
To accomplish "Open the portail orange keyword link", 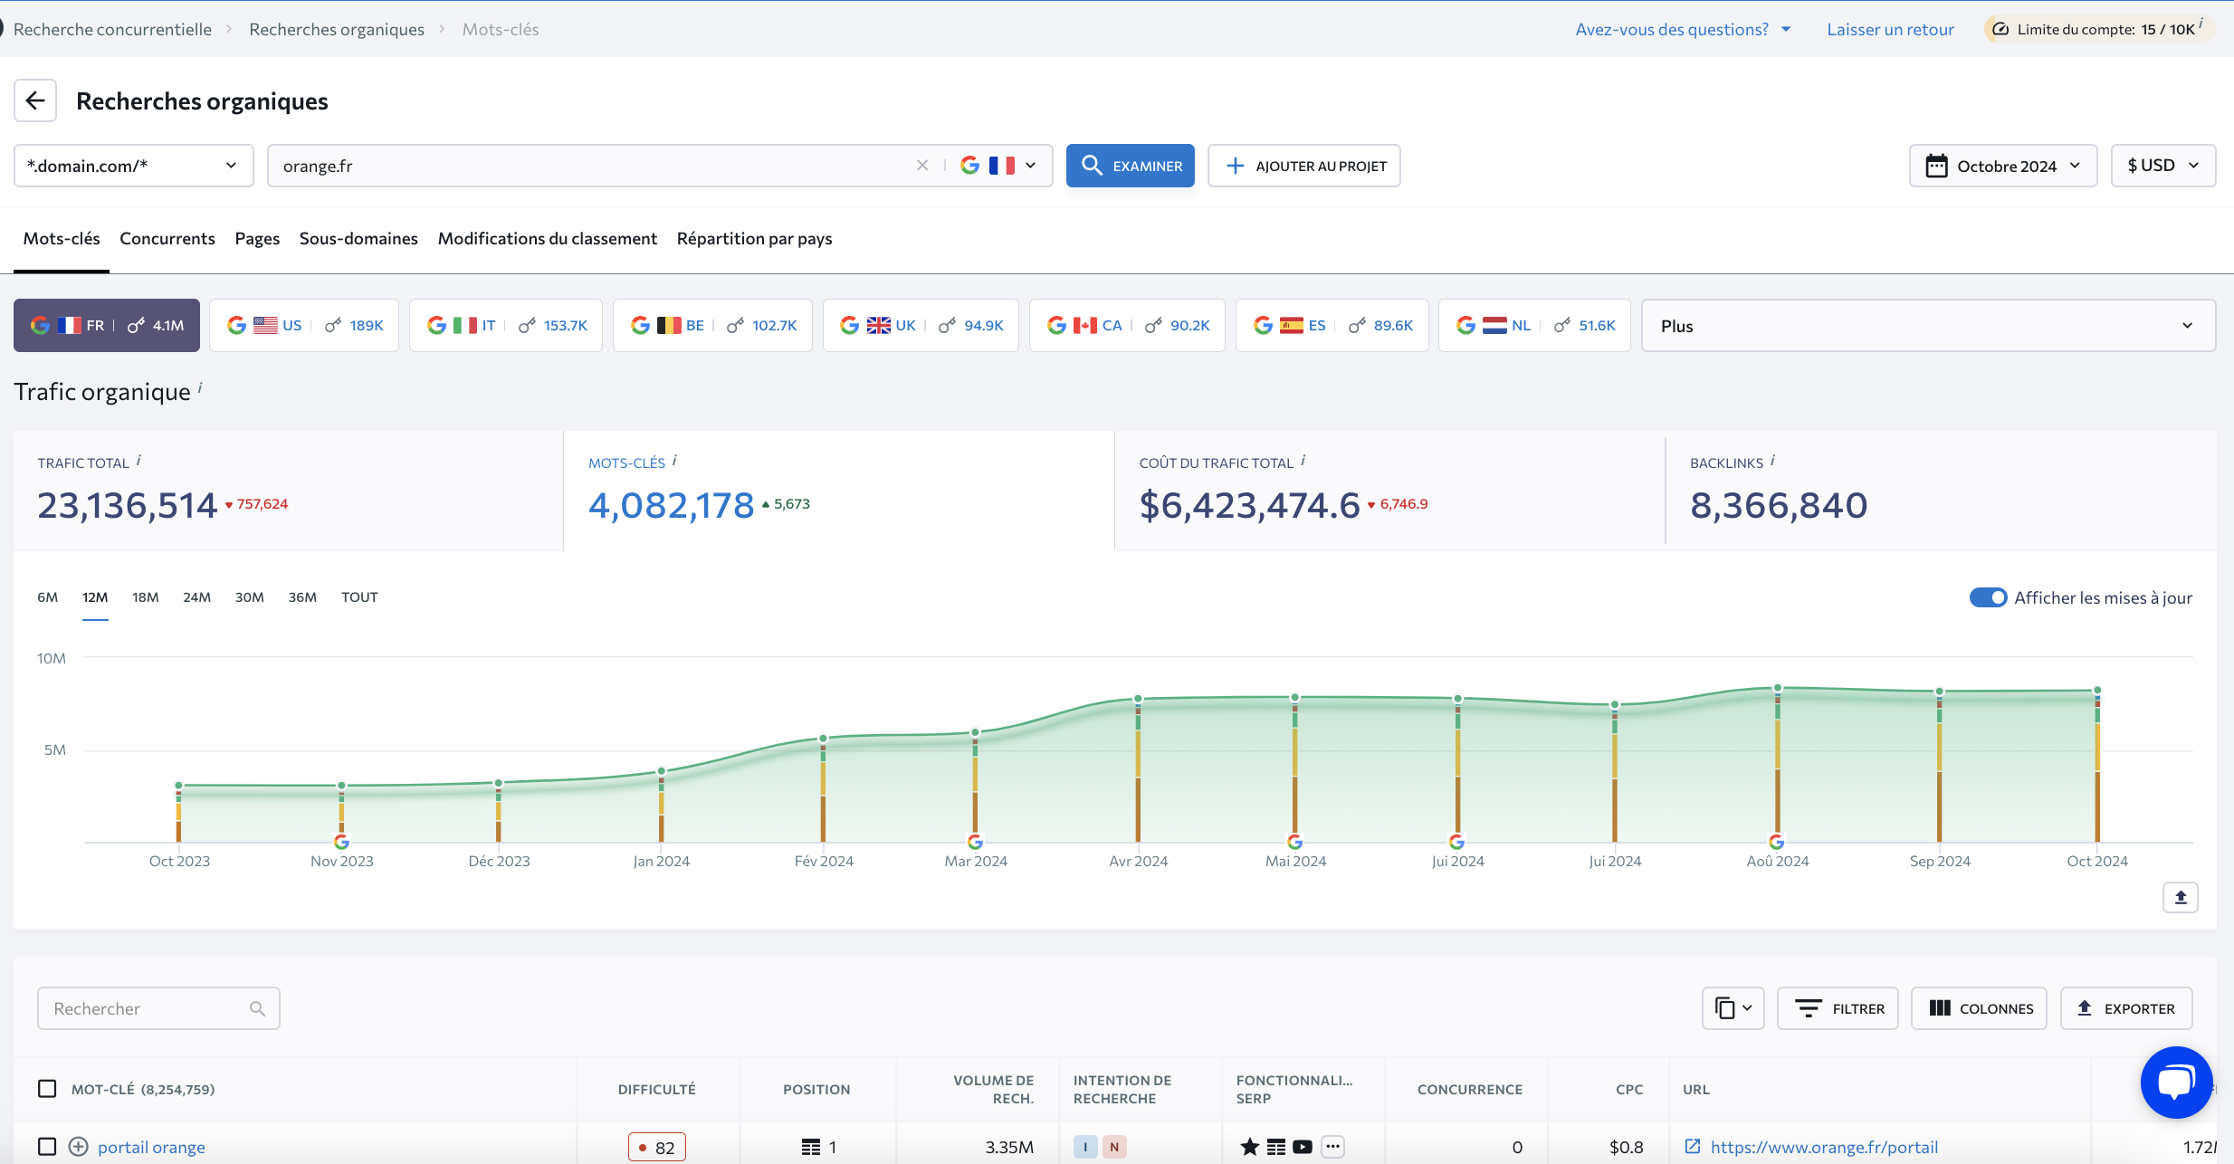I will tap(151, 1147).
